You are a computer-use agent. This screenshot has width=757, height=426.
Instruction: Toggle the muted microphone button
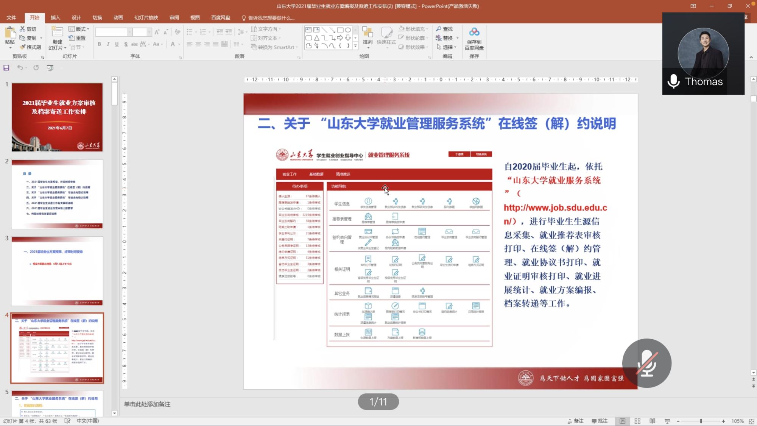coord(646,363)
